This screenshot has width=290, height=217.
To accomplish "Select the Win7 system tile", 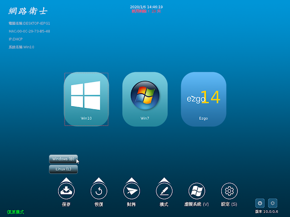I will click(145, 99).
